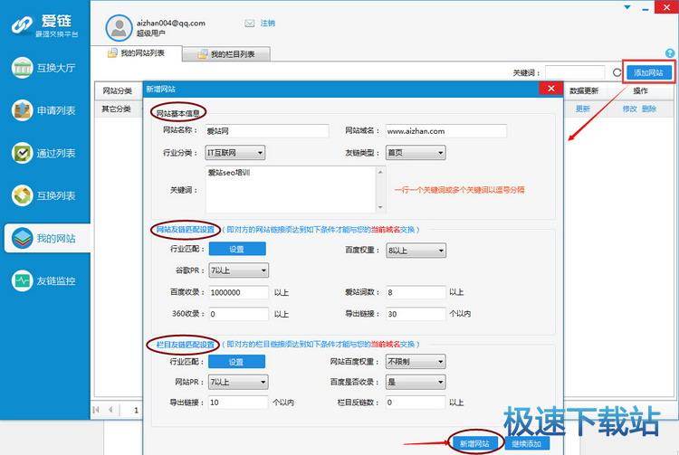Select the 其它分类 table cell
Viewport: 679px width, 455px height.
[x=118, y=109]
